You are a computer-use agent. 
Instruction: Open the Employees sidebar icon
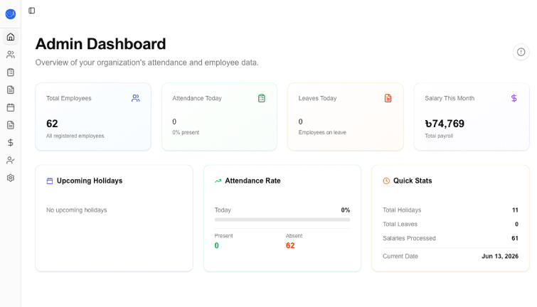(x=11, y=55)
